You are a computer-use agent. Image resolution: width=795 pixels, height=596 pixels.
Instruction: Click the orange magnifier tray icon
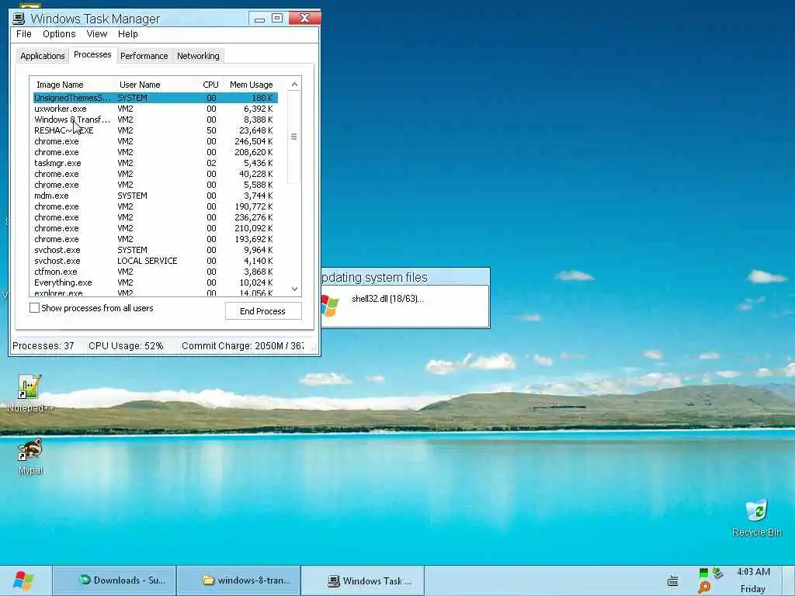703,588
